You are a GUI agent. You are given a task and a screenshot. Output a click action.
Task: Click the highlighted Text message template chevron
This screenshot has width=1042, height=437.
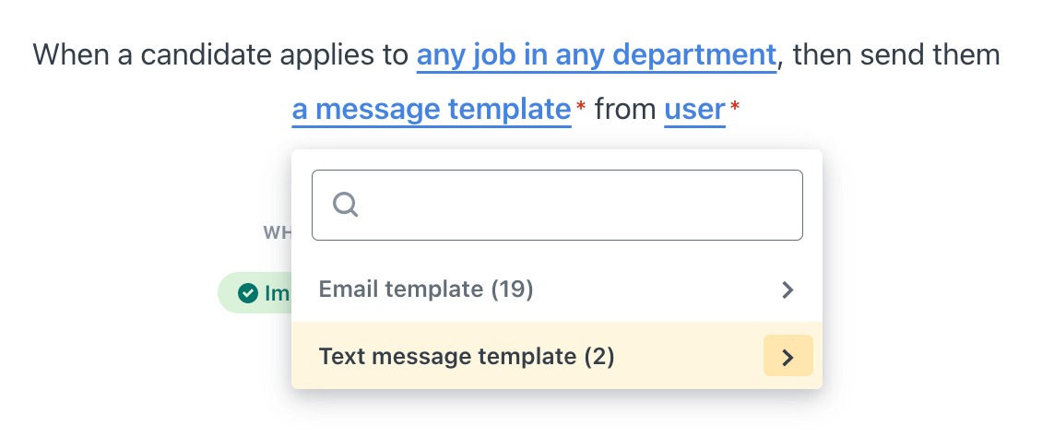tap(787, 357)
